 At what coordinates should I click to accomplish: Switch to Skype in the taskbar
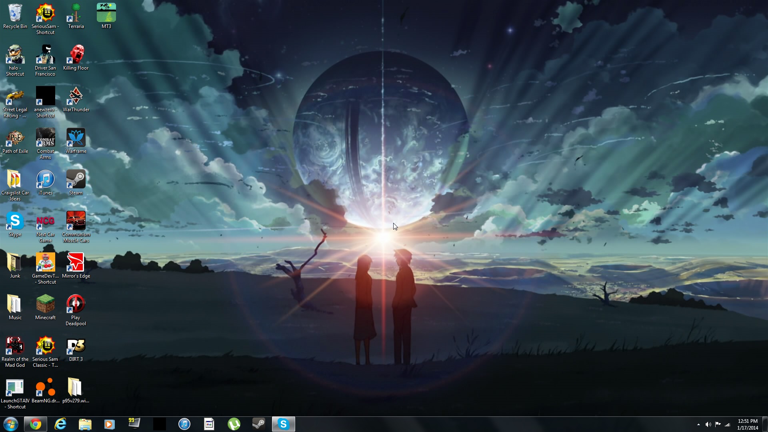(x=284, y=424)
